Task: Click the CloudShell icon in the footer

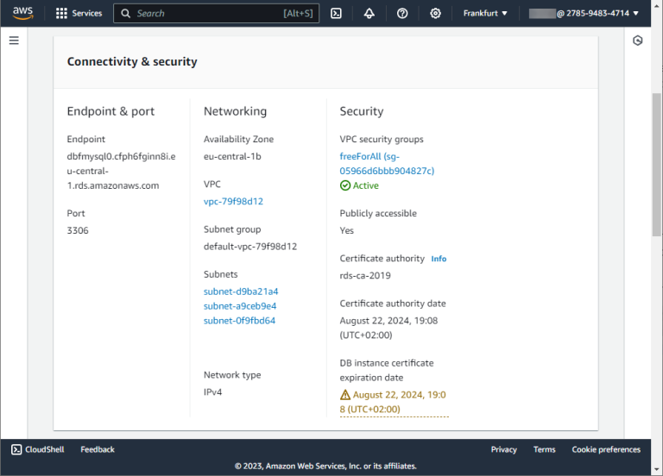Action: coord(16,449)
